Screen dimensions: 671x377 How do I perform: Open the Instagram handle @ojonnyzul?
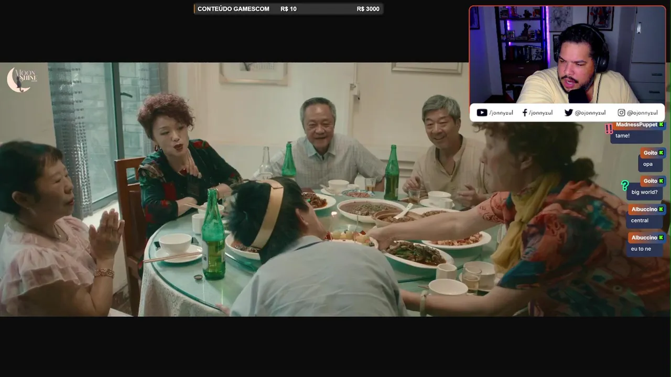tap(642, 113)
